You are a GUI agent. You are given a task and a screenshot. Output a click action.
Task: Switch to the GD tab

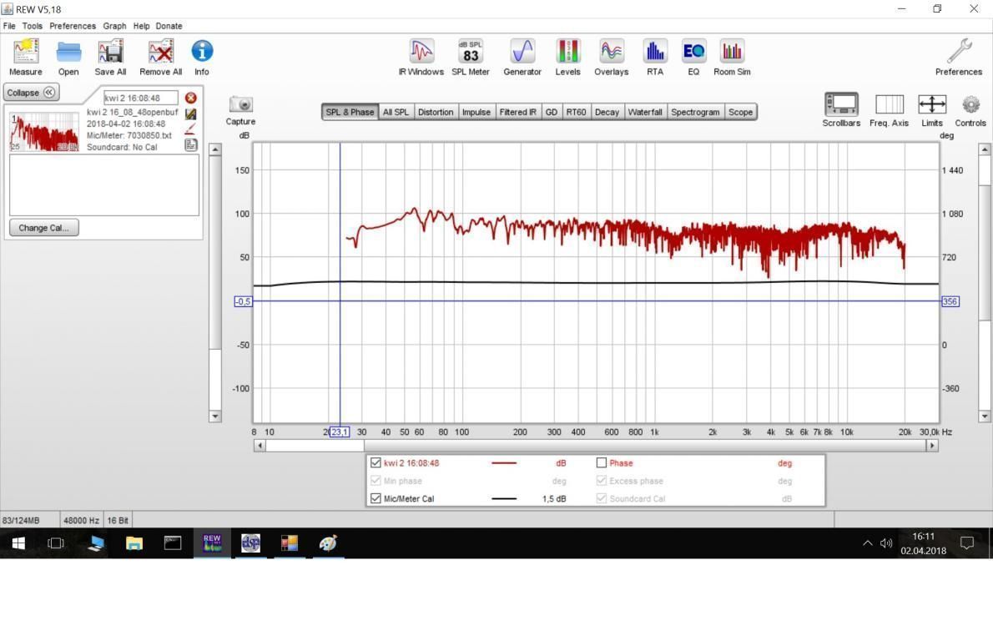(x=552, y=112)
